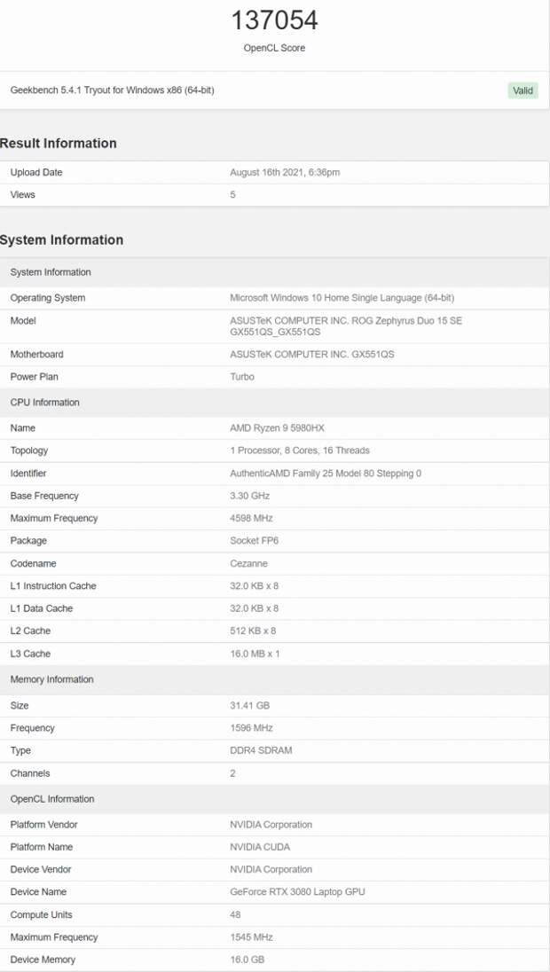Viewport: 550px width, 972px height.
Task: Select the Motherboard GX551QS value
Action: click(312, 355)
